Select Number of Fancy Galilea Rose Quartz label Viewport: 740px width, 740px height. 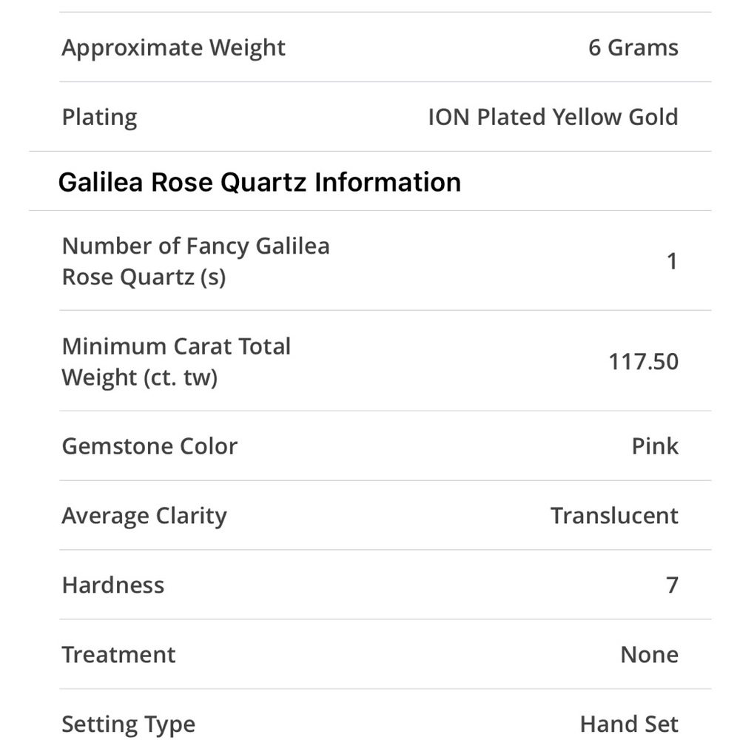[195, 261]
